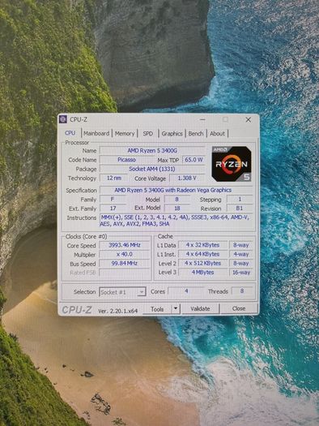
Task: Click the Validate button
Action: point(200,308)
